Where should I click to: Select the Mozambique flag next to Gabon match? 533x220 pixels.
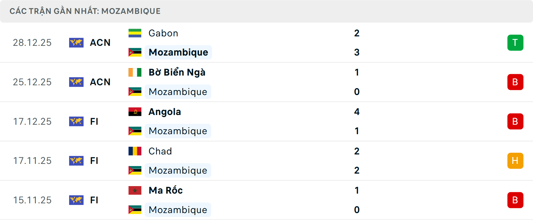(x=135, y=52)
